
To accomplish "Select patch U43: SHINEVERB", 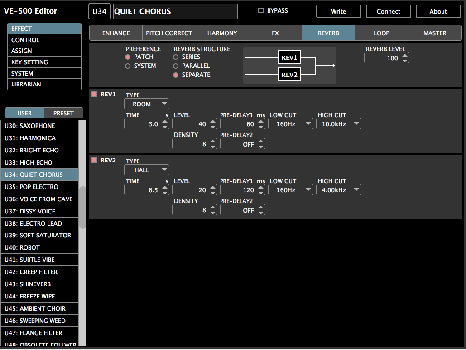I will pyautogui.click(x=39, y=284).
